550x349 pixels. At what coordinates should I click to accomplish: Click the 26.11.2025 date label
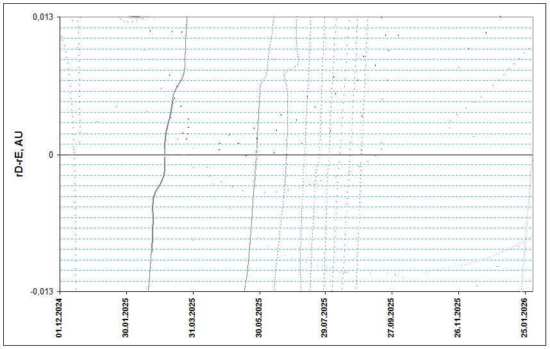458,318
